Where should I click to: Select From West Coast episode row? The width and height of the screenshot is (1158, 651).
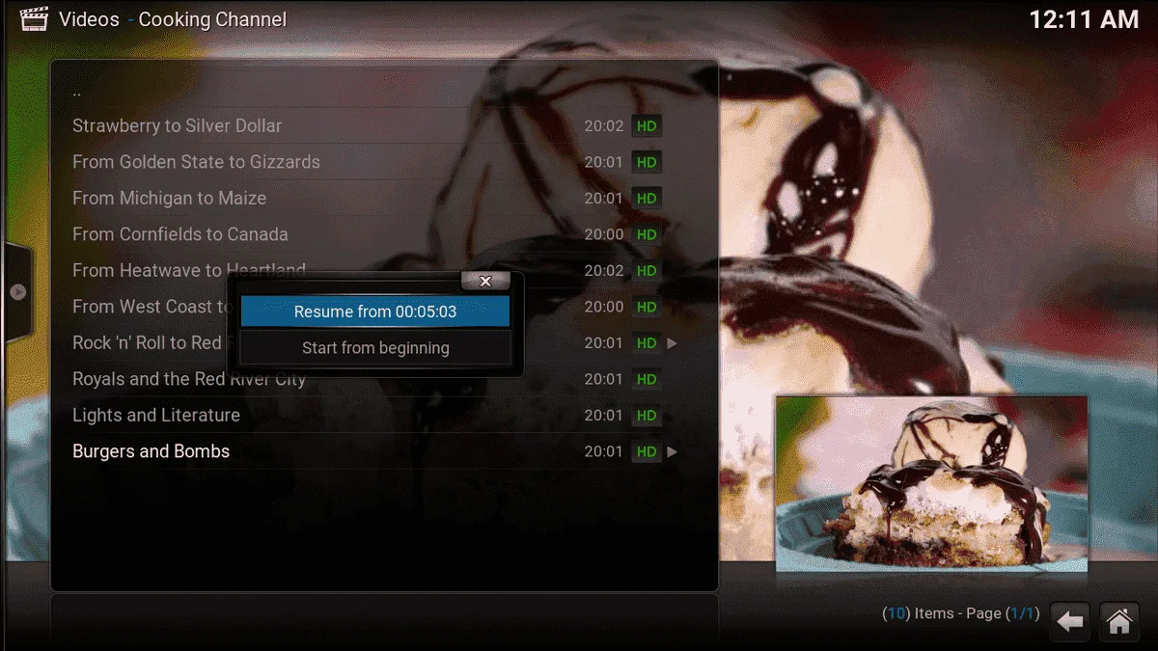coord(384,307)
